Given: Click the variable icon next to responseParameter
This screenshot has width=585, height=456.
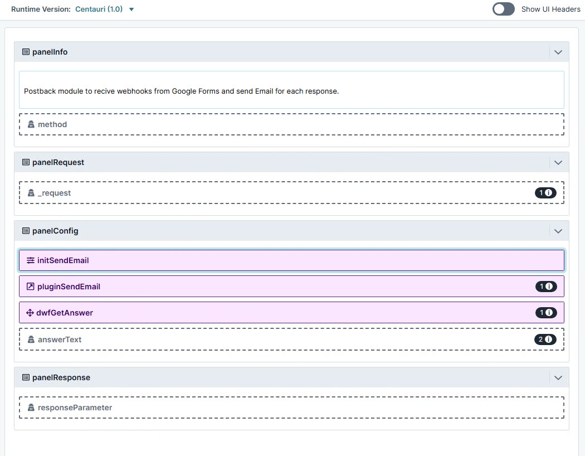Looking at the screenshot, I should 31,408.
